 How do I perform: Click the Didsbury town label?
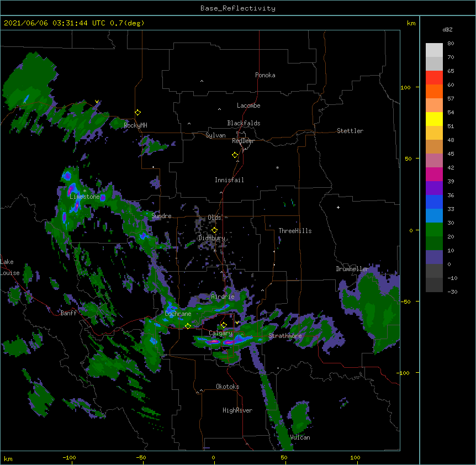pos(211,238)
